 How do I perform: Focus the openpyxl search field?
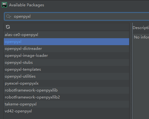pos(77,16)
